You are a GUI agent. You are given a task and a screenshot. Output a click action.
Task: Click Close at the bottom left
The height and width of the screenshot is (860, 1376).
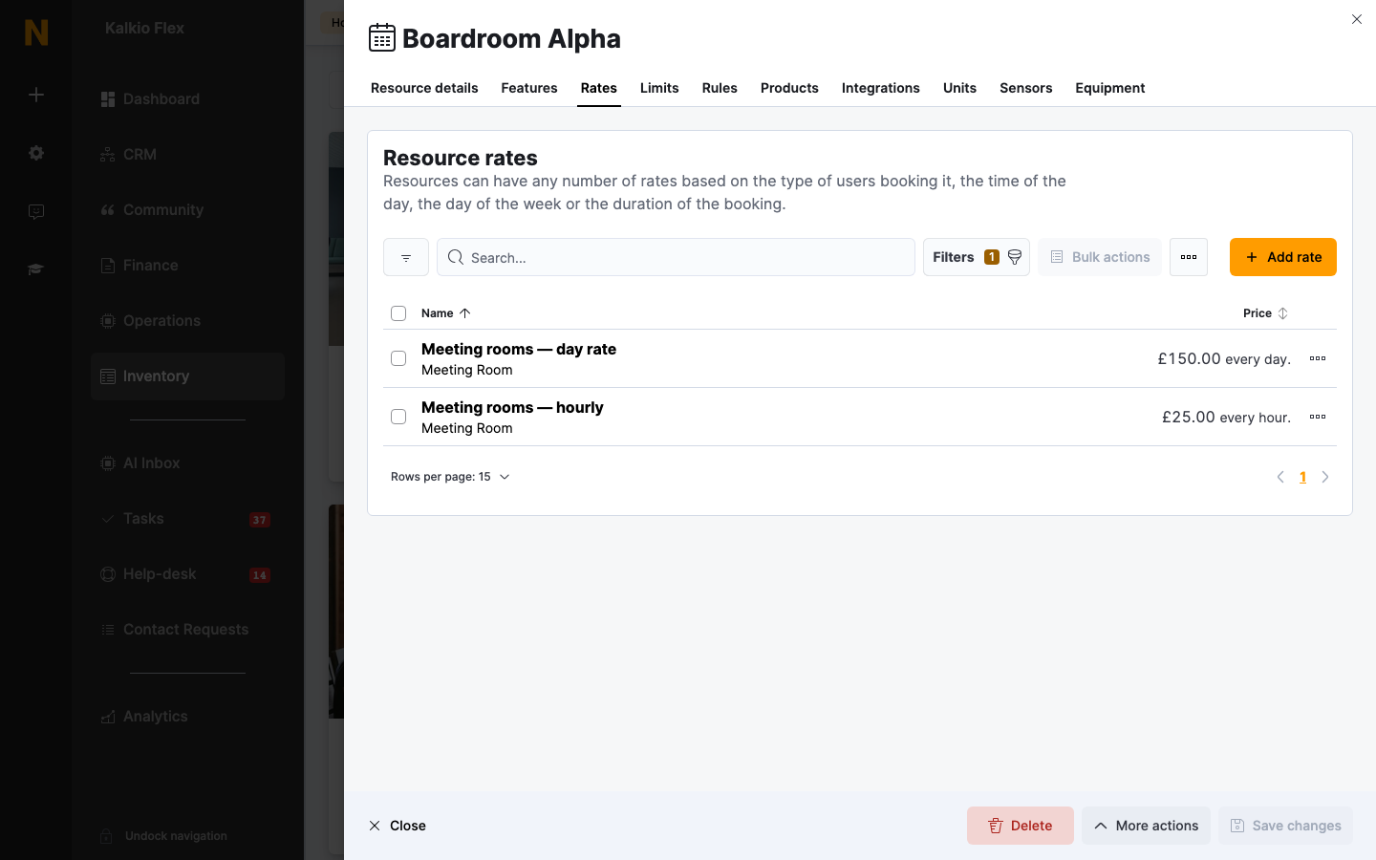(x=398, y=826)
